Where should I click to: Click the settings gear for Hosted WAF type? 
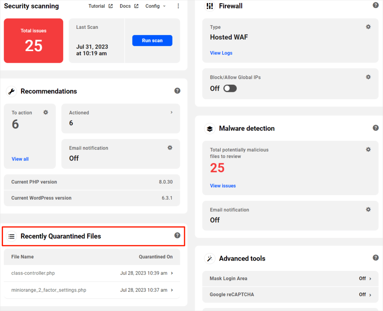pos(368,27)
